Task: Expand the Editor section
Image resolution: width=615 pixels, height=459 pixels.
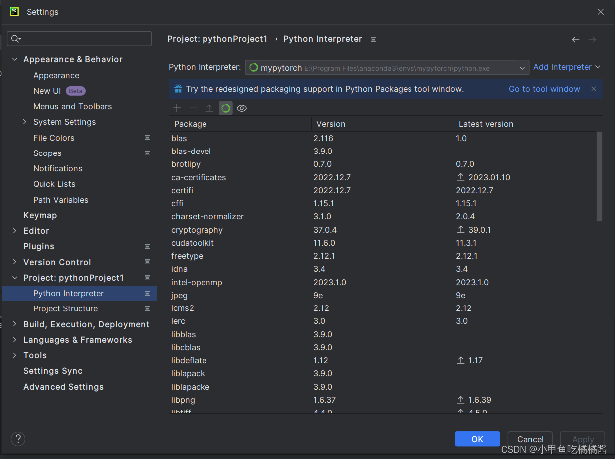Action: (15, 231)
